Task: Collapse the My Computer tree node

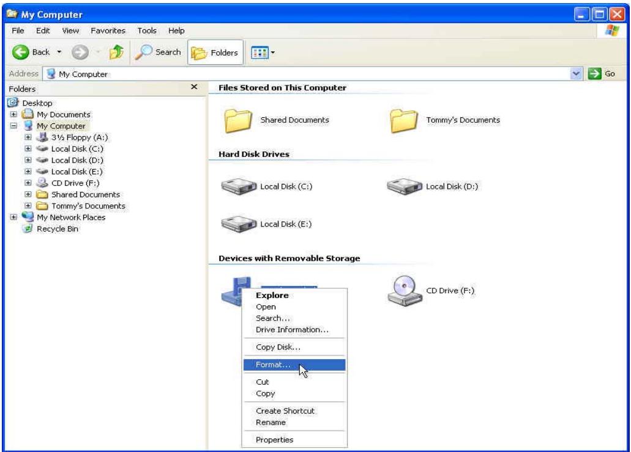Action: click(x=13, y=126)
